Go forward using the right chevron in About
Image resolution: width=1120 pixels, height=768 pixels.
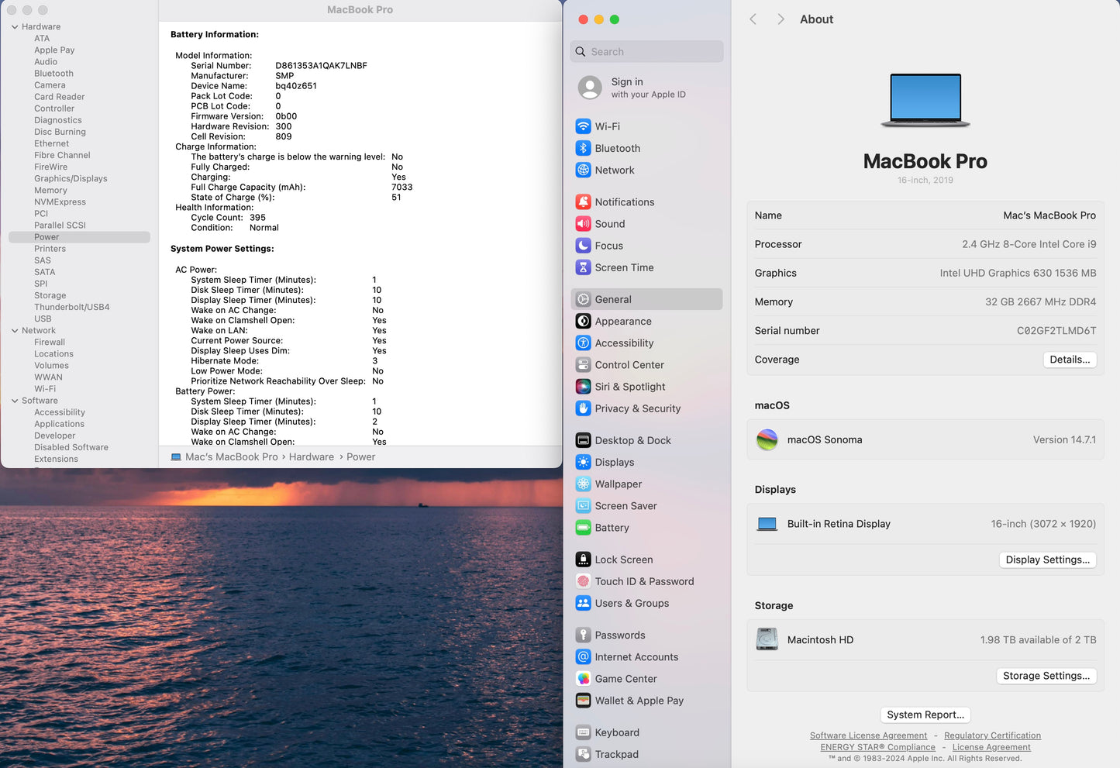pos(781,19)
